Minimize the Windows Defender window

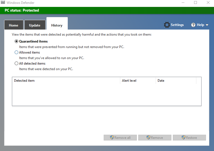point(183,2)
